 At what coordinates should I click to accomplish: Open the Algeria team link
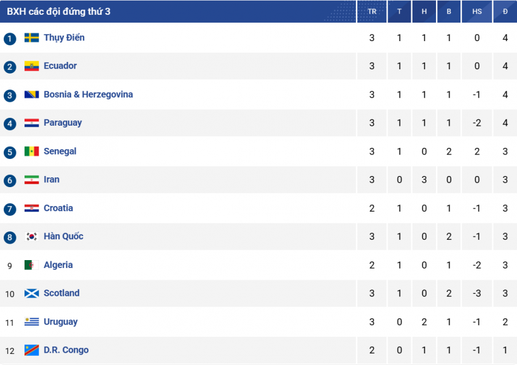point(58,265)
